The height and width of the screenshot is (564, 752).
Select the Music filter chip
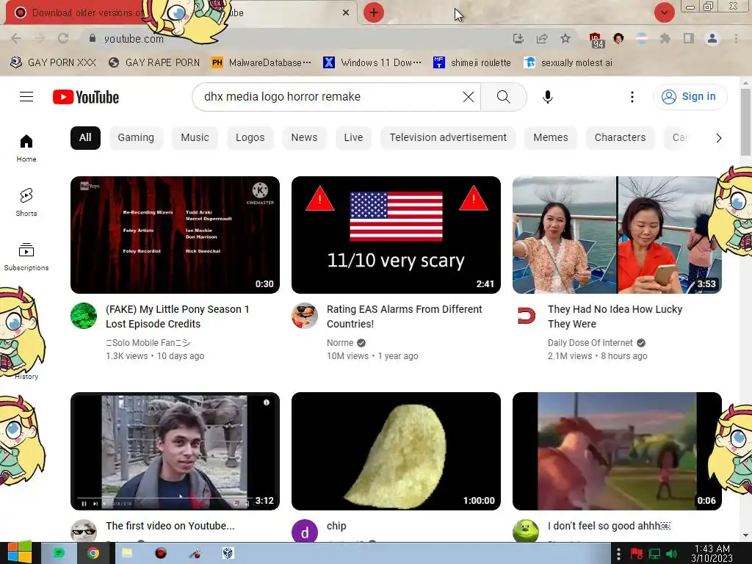[195, 137]
